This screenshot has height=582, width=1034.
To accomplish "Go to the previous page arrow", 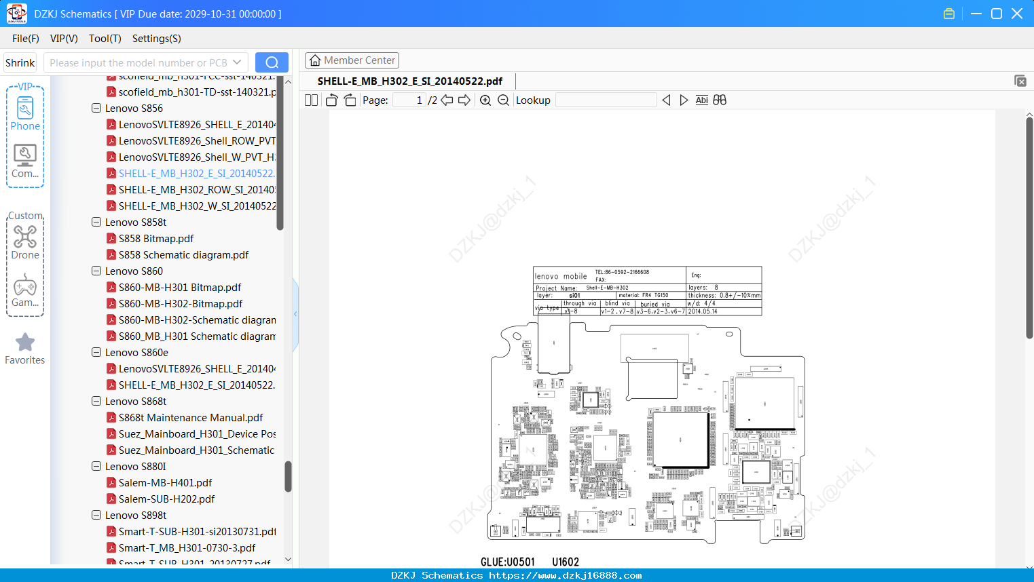I will [x=447, y=100].
